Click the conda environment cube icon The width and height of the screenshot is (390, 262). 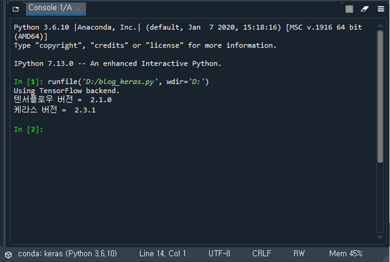pyautogui.click(x=8, y=255)
